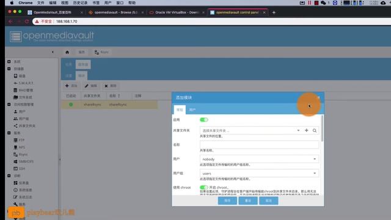Open 用户 users sidebar item
The height and width of the screenshot is (220, 391).
point(20,111)
